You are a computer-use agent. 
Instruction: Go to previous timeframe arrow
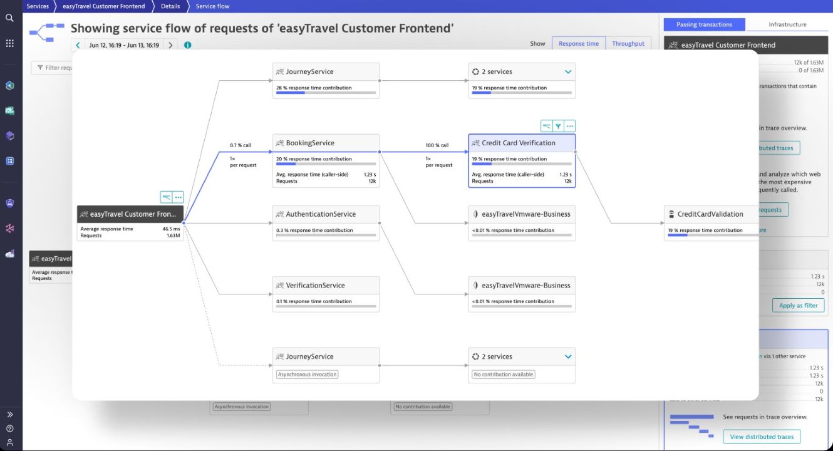(x=78, y=45)
